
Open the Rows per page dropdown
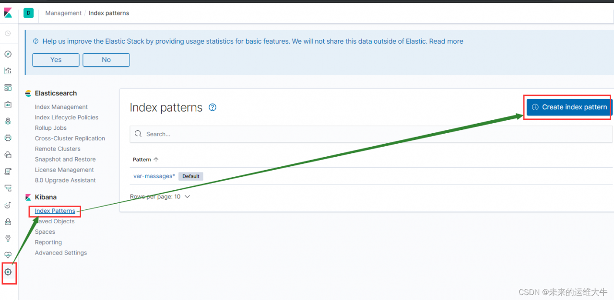pyautogui.click(x=160, y=196)
